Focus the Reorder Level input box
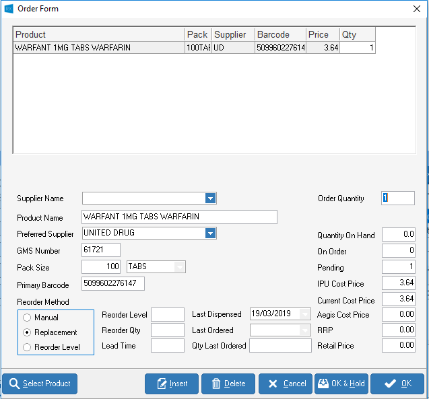 [x=167, y=315]
